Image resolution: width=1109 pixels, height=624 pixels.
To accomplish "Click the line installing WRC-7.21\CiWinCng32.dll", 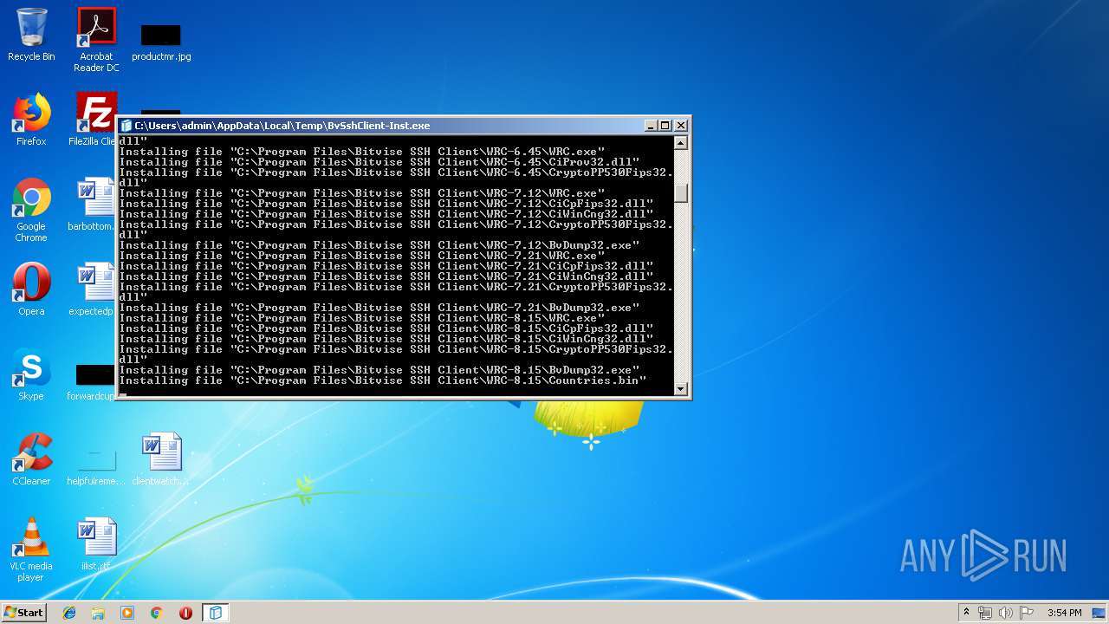I will (x=386, y=276).
